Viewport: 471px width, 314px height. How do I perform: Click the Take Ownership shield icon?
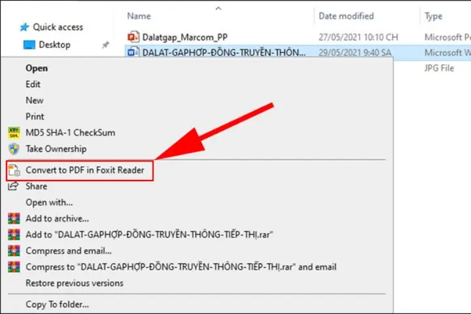[x=14, y=148]
